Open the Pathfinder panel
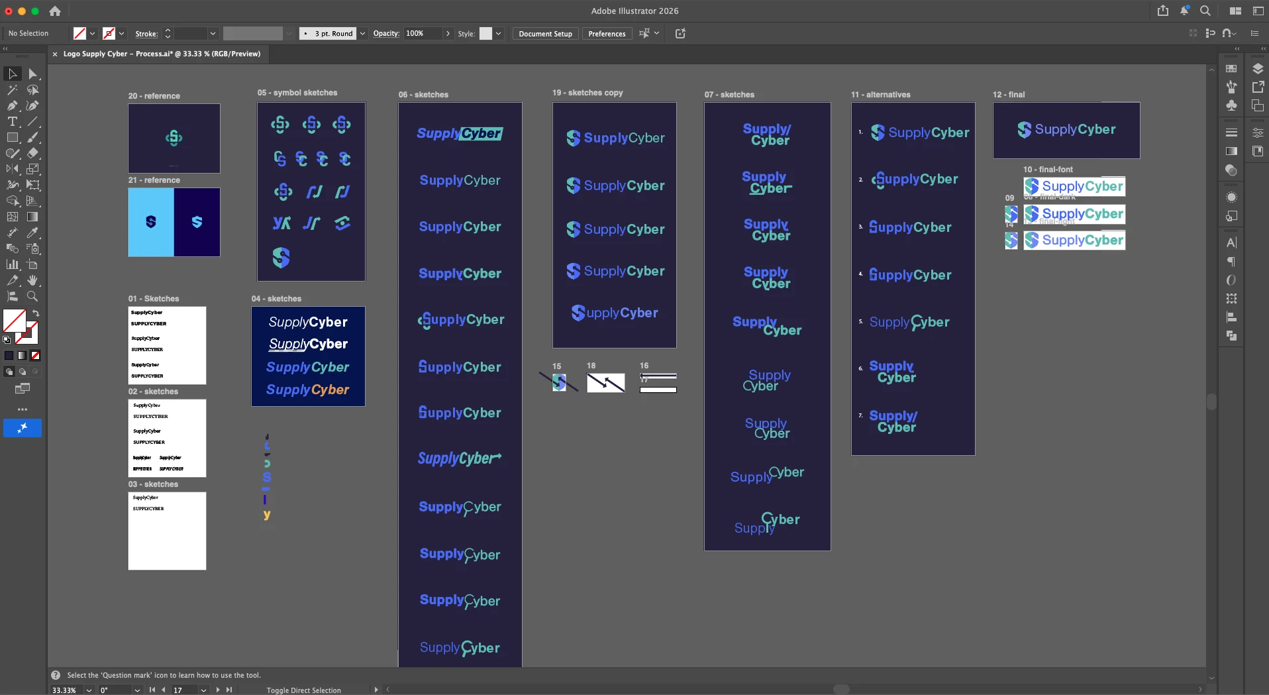The width and height of the screenshot is (1269, 695). click(x=1231, y=336)
